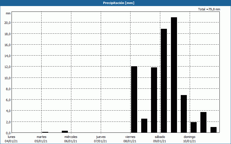
Task: Click the 6,0 y-axis value
Action: click(8, 100)
